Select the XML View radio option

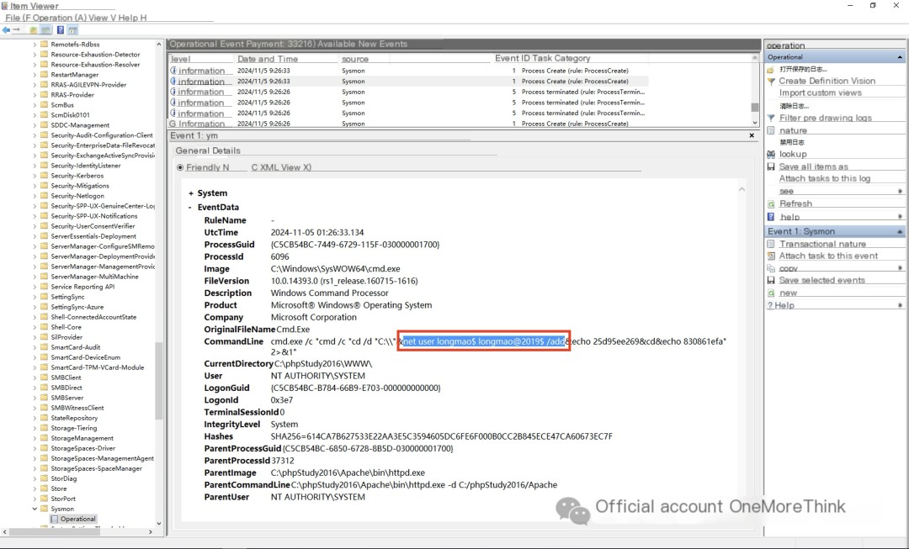tap(281, 167)
